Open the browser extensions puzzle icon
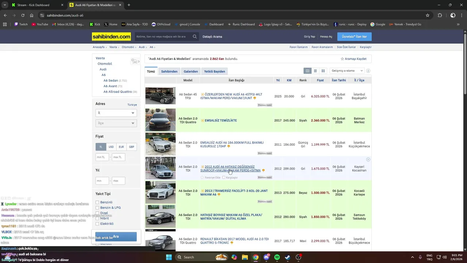The image size is (467, 263). coord(440,15)
